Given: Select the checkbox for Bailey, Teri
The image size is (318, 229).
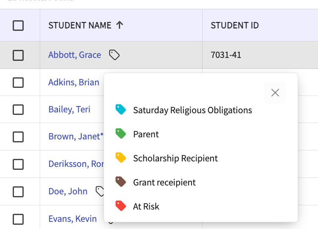Looking at the screenshot, I should click(18, 109).
